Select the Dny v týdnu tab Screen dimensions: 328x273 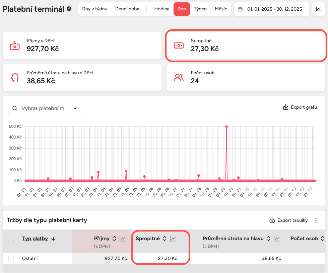pyautogui.click(x=95, y=9)
